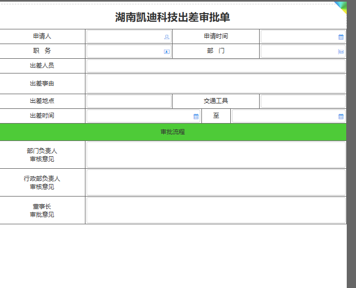Focus the 申请时间 input field
The width and height of the screenshot is (356, 288).
pyautogui.click(x=303, y=36)
